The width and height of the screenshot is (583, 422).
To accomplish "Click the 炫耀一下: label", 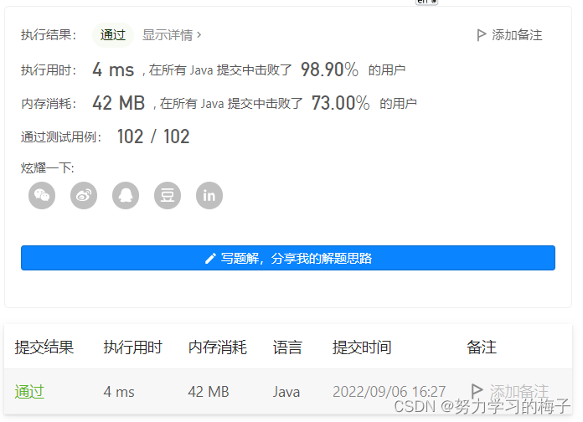I will pos(48,167).
